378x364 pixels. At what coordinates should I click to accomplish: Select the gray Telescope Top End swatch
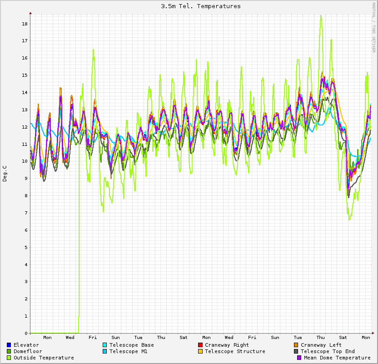click(296, 351)
